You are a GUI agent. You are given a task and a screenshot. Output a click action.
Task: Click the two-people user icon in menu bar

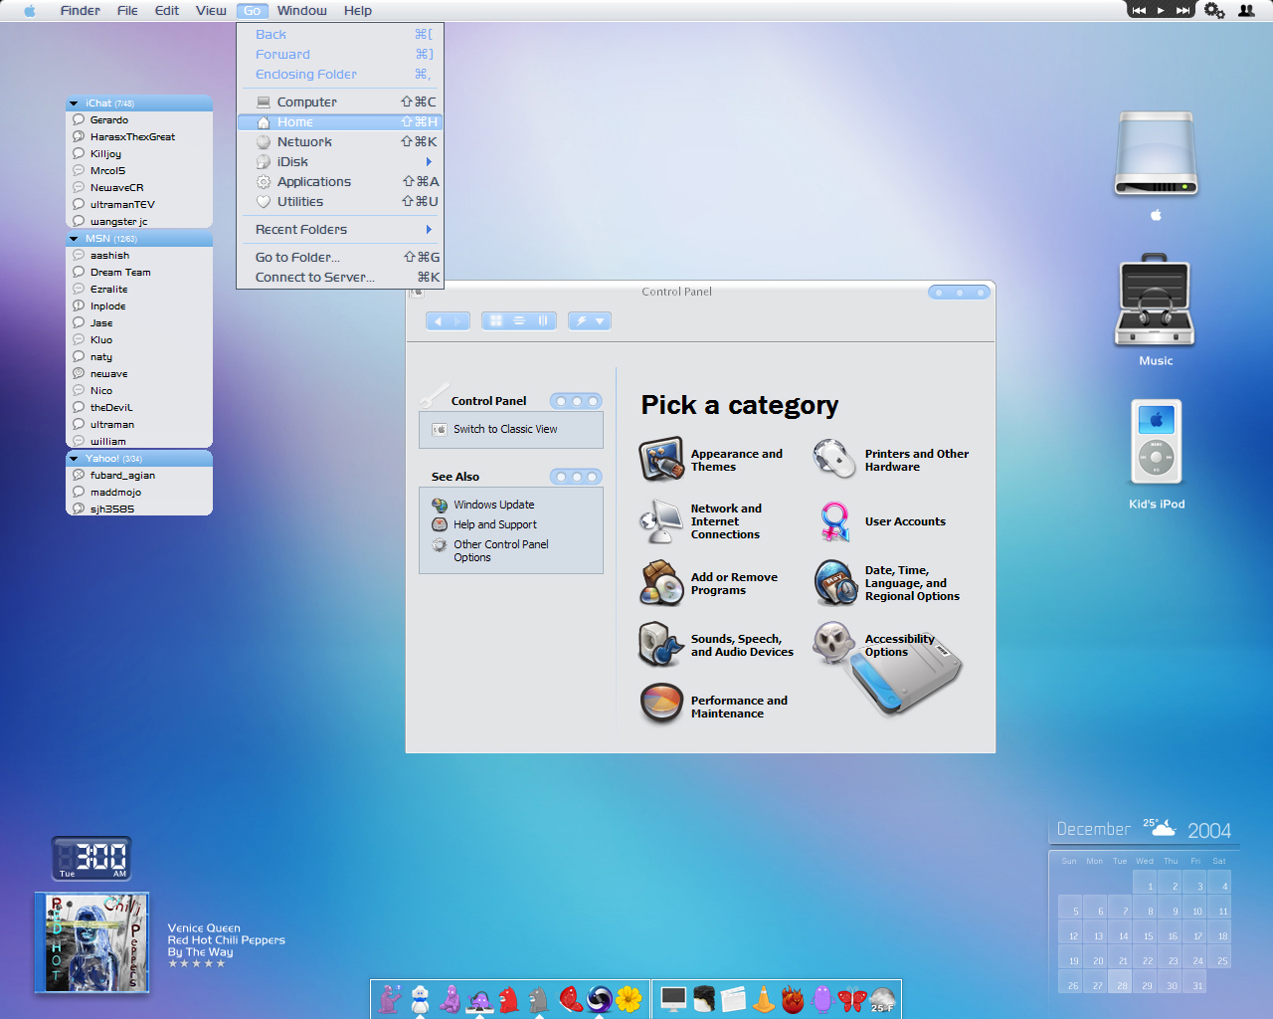coord(1246,10)
